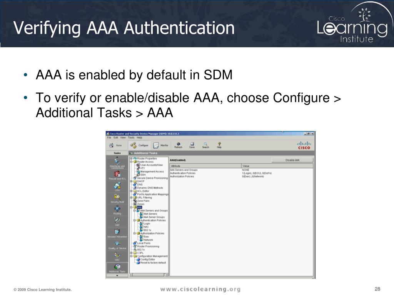This screenshot has height=295, width=394.
Task: Expand the C3PL tree node
Action: 131,253
